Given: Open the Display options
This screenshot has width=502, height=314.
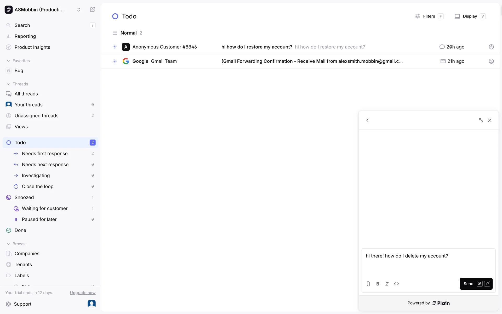Looking at the screenshot, I should click(x=470, y=16).
